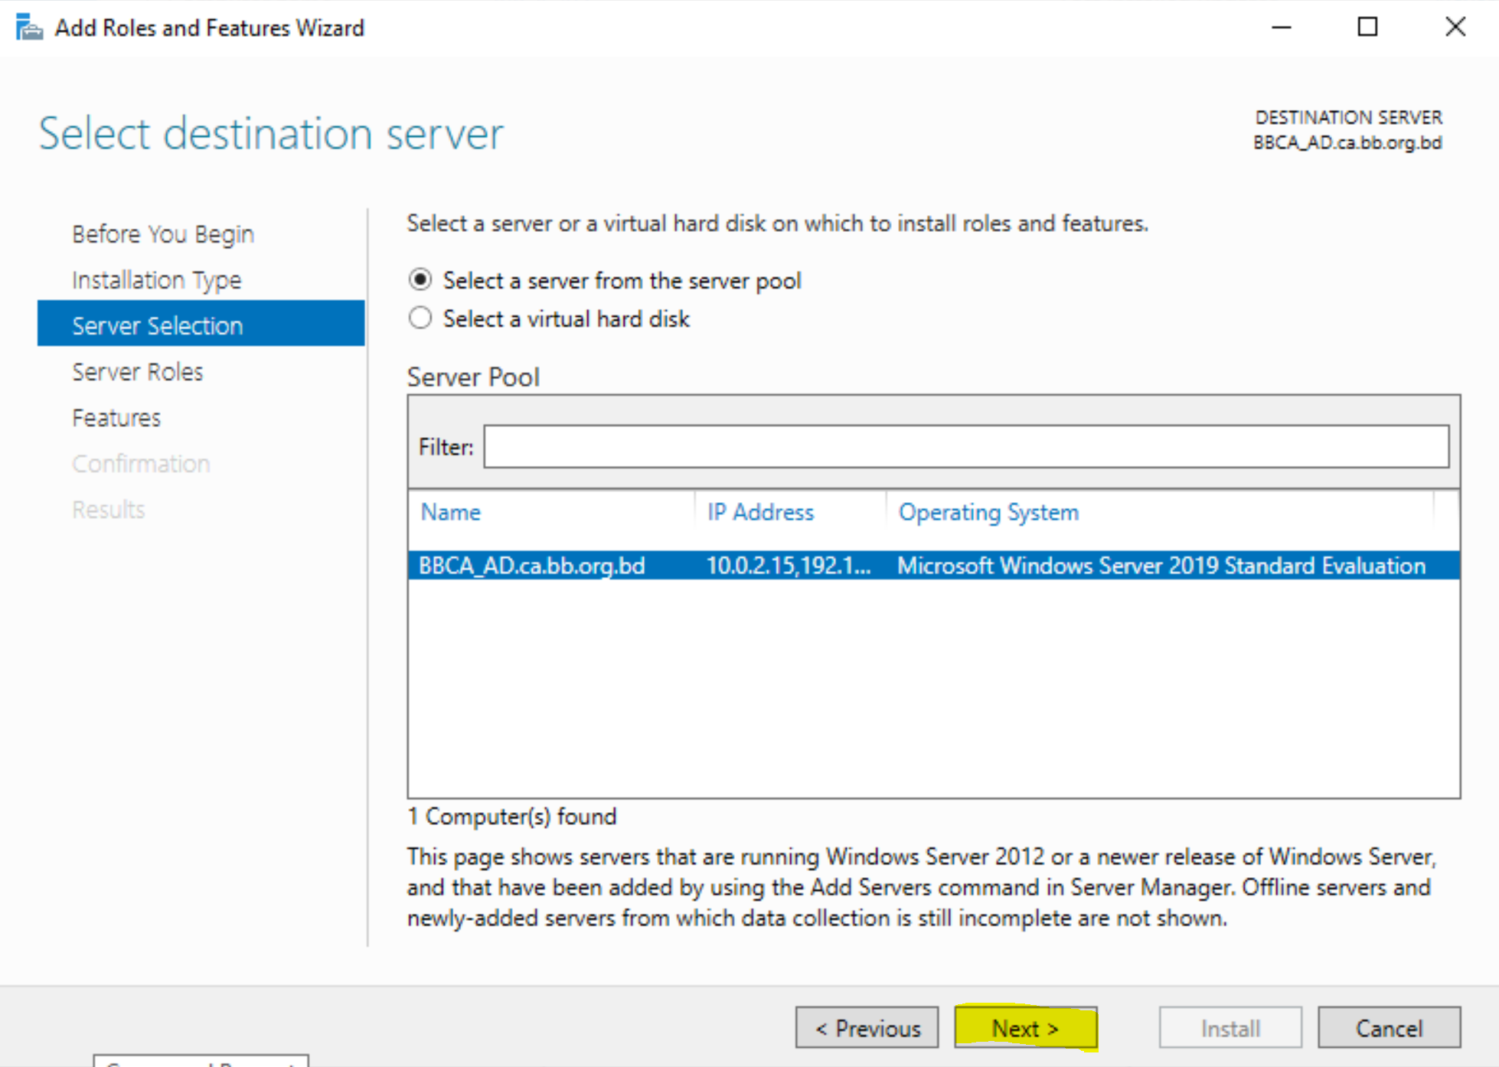Click the Filter text field

(966, 446)
